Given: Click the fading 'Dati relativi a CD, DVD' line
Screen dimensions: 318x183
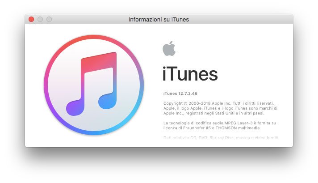Looking at the screenshot, I should tap(221, 138).
